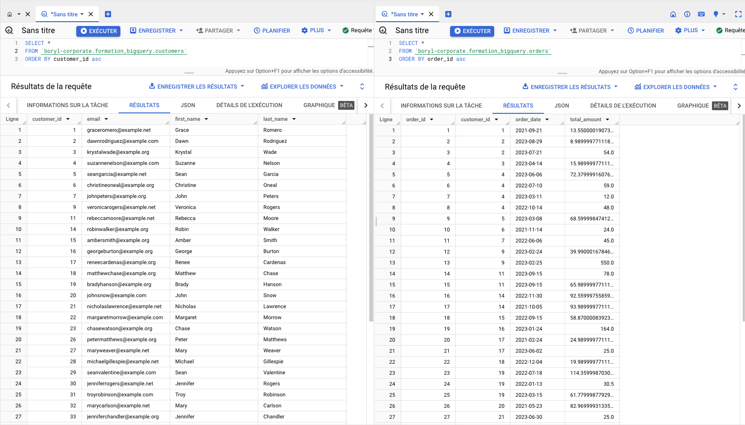This screenshot has height=425, width=745.
Task: Switch to JSON tab in left pane
Action: pos(188,105)
